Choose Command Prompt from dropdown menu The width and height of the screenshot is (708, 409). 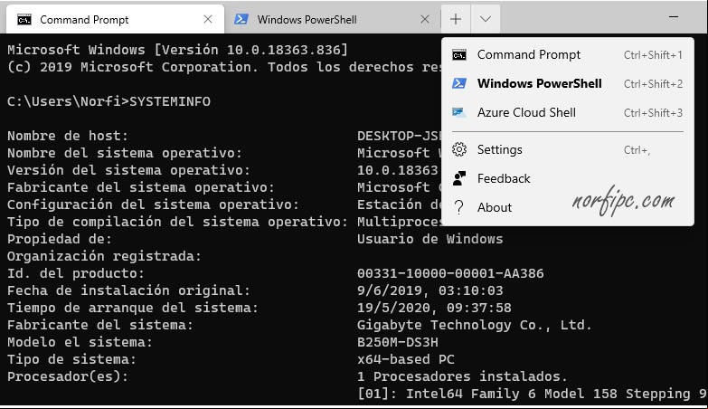[x=568, y=54]
